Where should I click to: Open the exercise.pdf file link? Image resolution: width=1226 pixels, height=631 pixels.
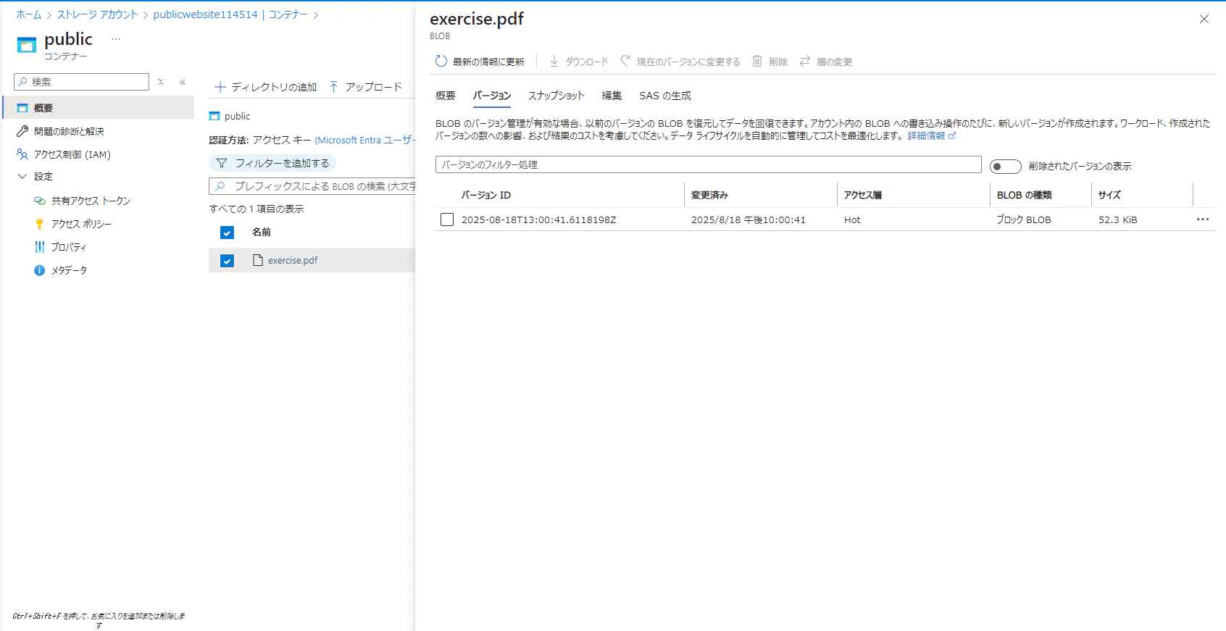point(293,260)
